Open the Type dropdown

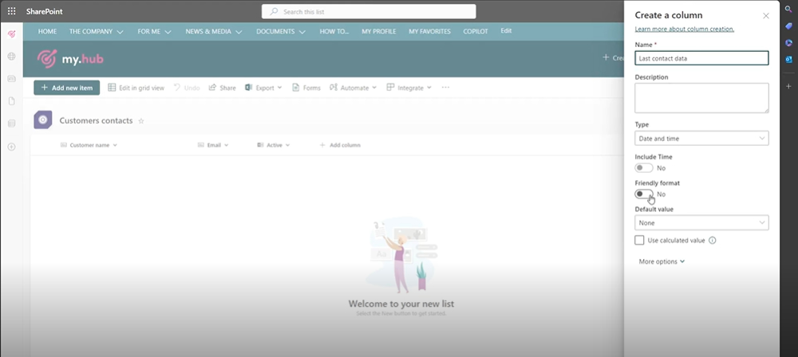[701, 139]
